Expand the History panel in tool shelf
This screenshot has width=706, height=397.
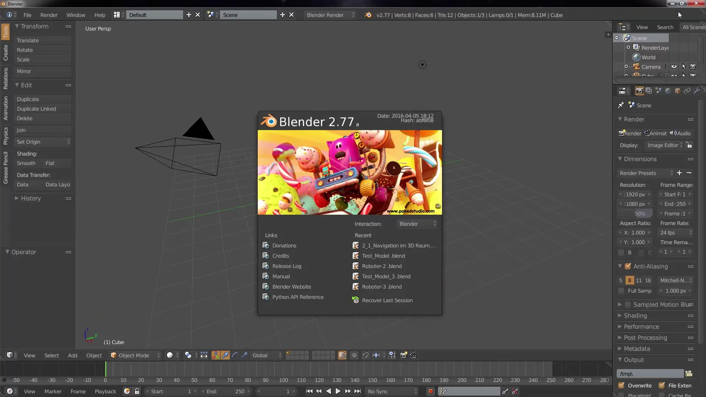pyautogui.click(x=31, y=198)
